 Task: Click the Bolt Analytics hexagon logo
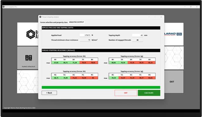31,34
